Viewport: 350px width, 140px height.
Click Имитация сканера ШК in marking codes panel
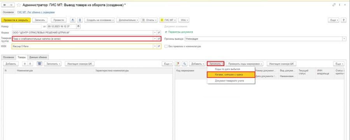coord(282,64)
